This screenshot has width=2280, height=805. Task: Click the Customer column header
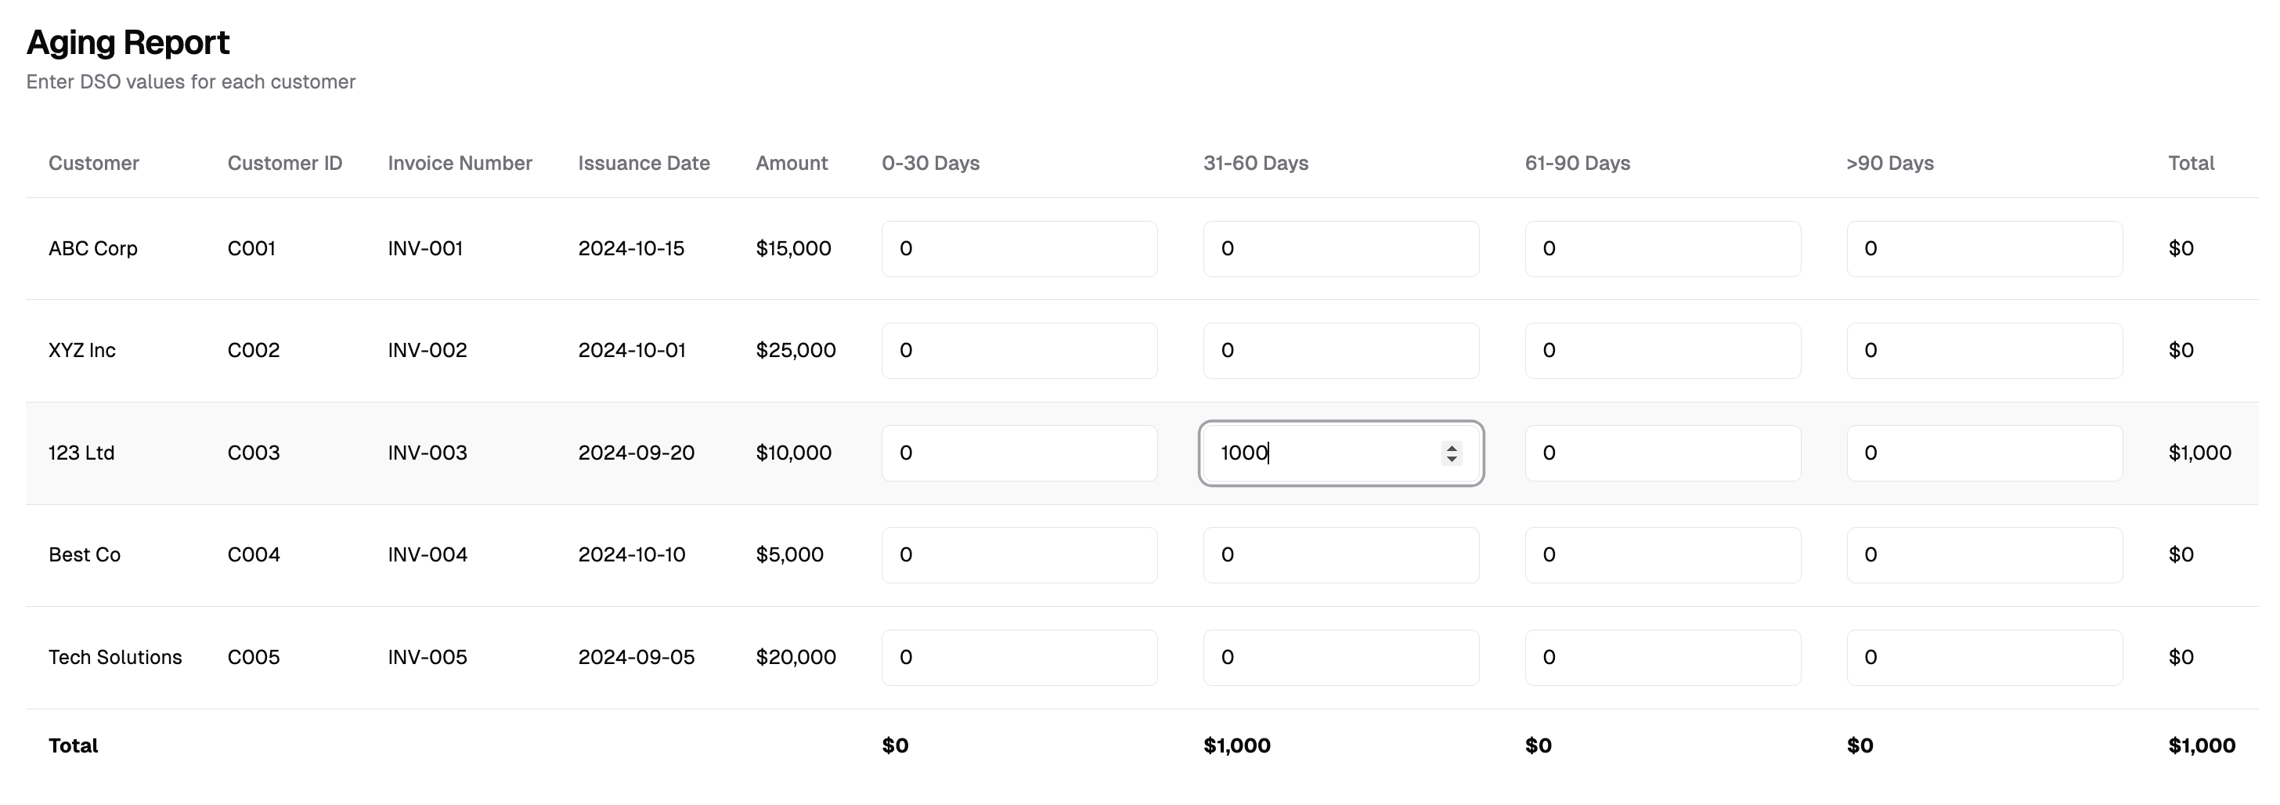tap(94, 163)
